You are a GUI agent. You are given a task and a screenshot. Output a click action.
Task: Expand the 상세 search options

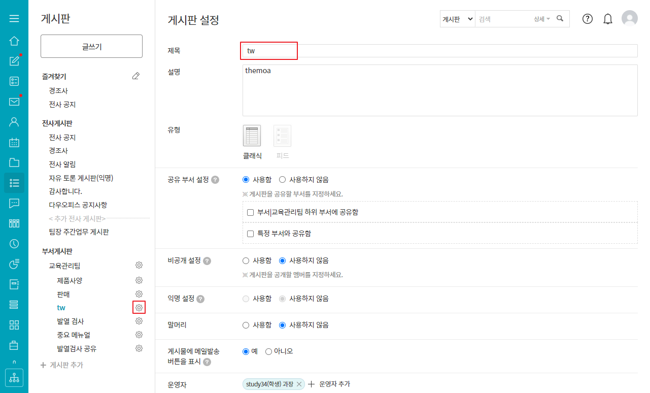point(541,19)
